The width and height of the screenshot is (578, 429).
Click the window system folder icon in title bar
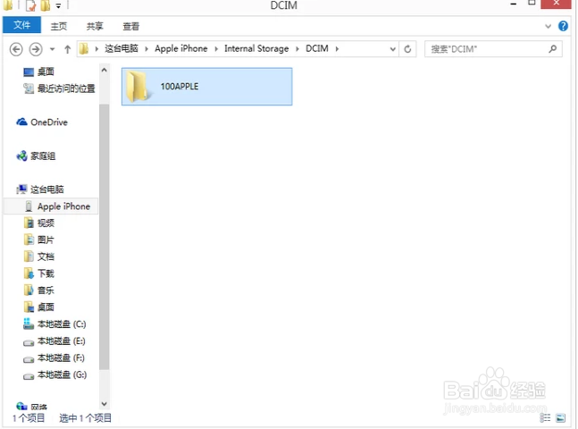coord(8,5)
